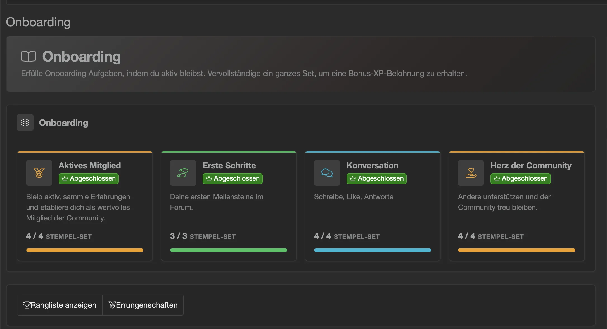Click the heart-in-hand icon of Herz der Community

coord(471,173)
